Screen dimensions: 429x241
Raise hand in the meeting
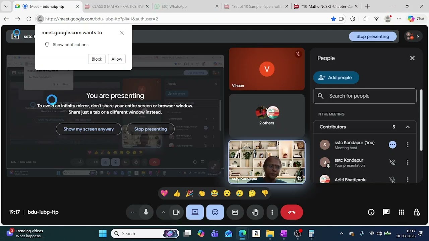click(x=255, y=212)
